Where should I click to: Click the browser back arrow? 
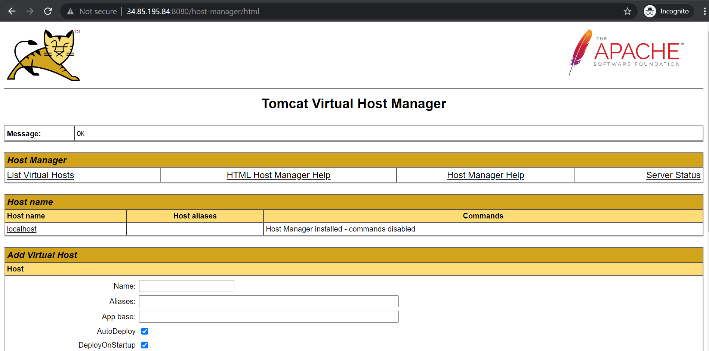tap(12, 11)
